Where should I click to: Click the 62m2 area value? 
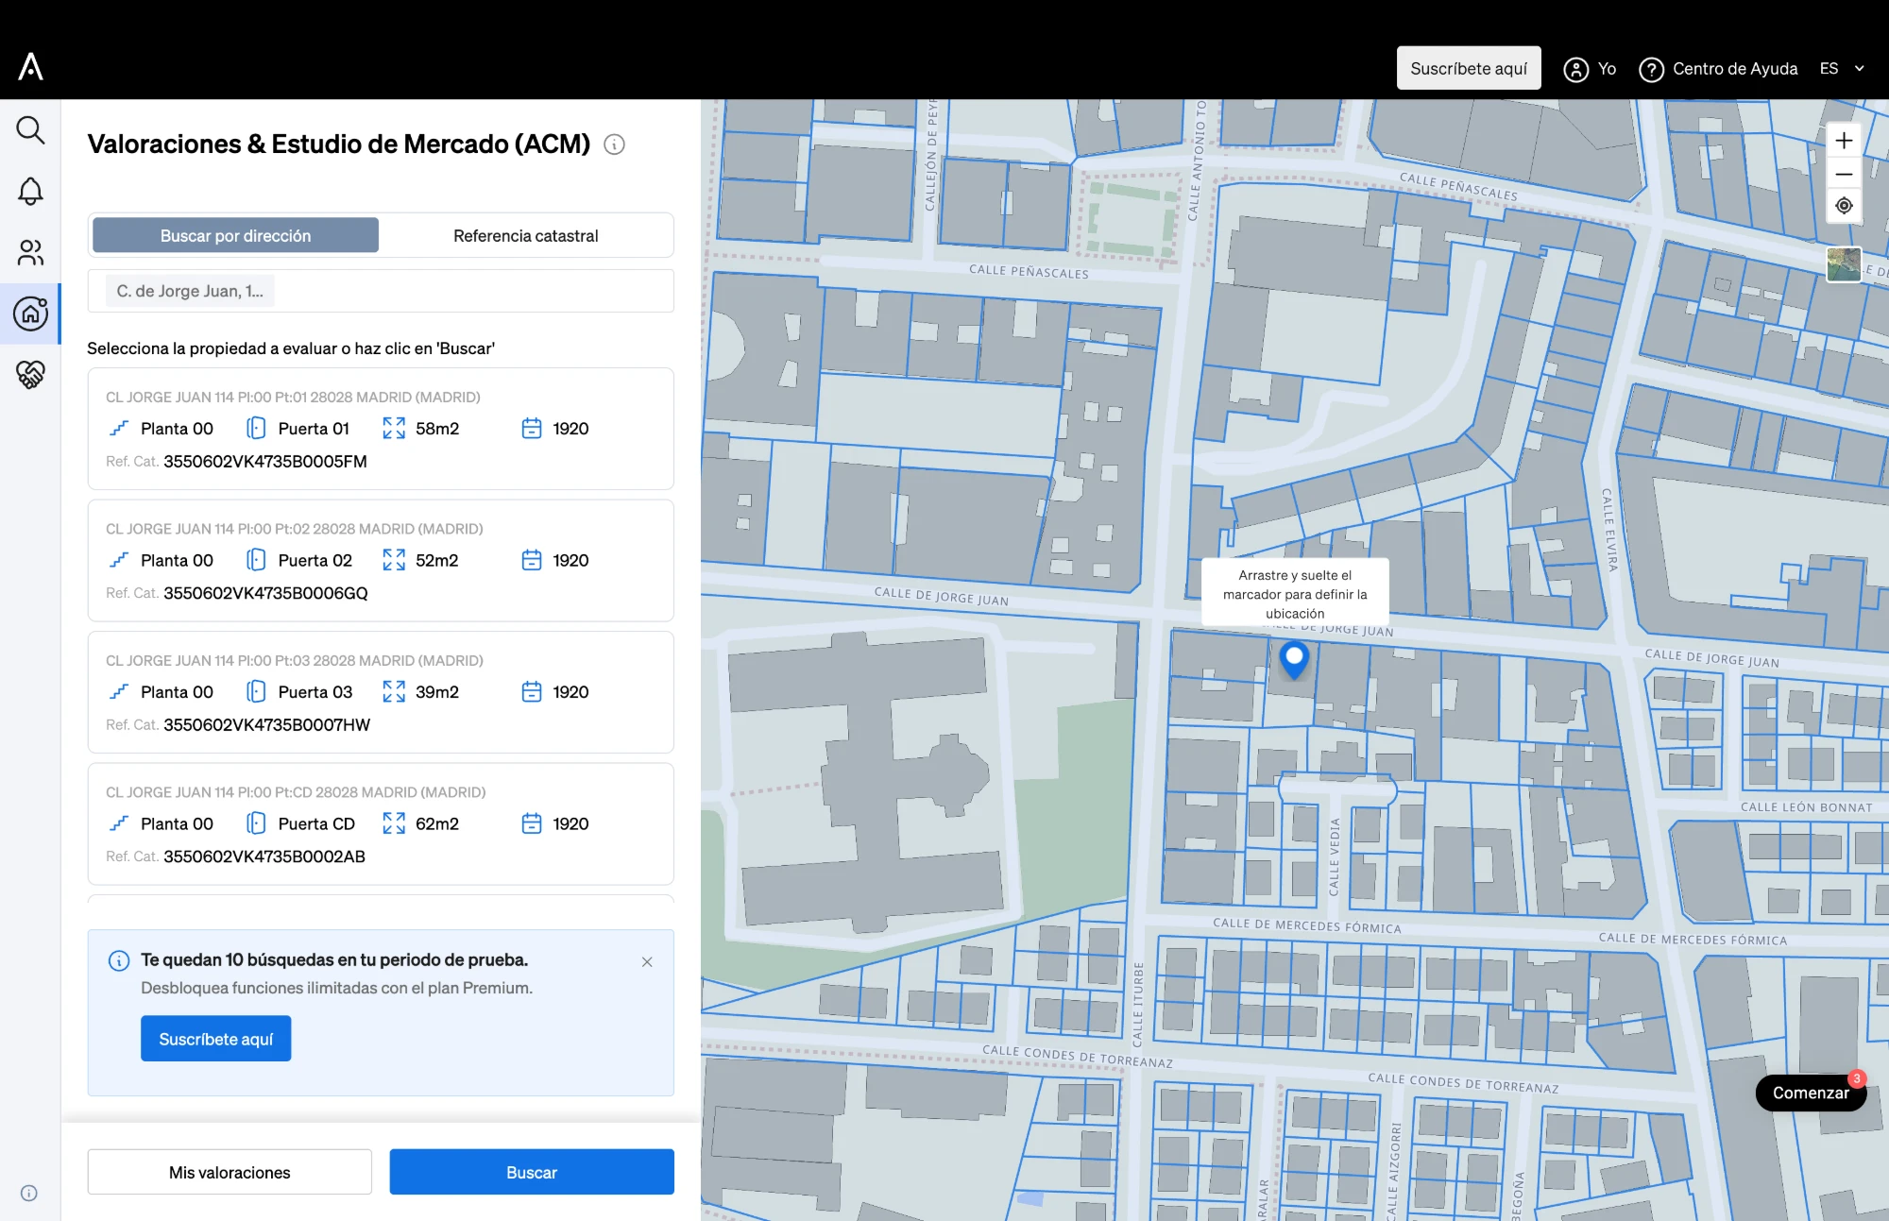click(x=437, y=824)
